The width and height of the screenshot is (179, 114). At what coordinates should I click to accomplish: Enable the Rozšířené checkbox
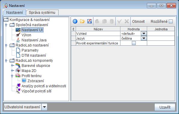tap(171, 21)
